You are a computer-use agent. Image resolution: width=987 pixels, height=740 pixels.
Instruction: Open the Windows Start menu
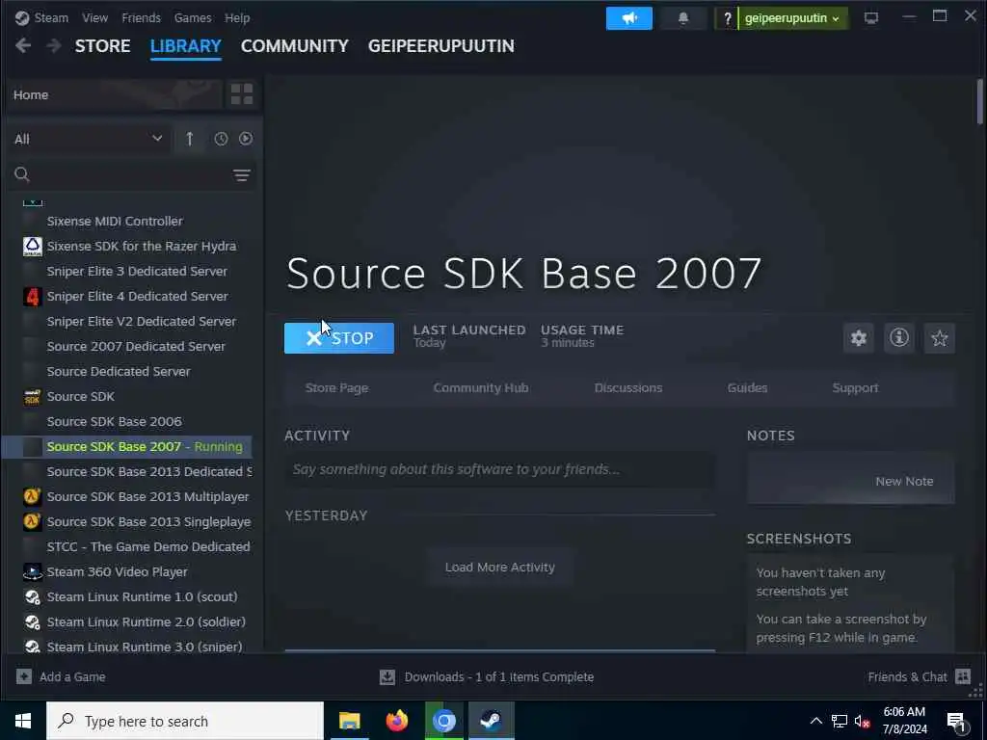pyautogui.click(x=23, y=721)
